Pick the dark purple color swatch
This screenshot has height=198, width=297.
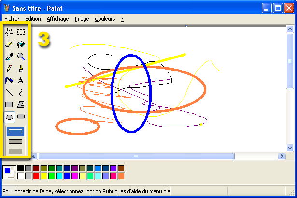pos(75,168)
